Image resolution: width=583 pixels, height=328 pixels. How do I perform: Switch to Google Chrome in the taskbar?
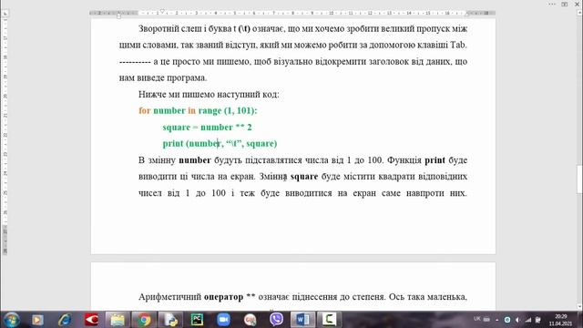point(144,320)
